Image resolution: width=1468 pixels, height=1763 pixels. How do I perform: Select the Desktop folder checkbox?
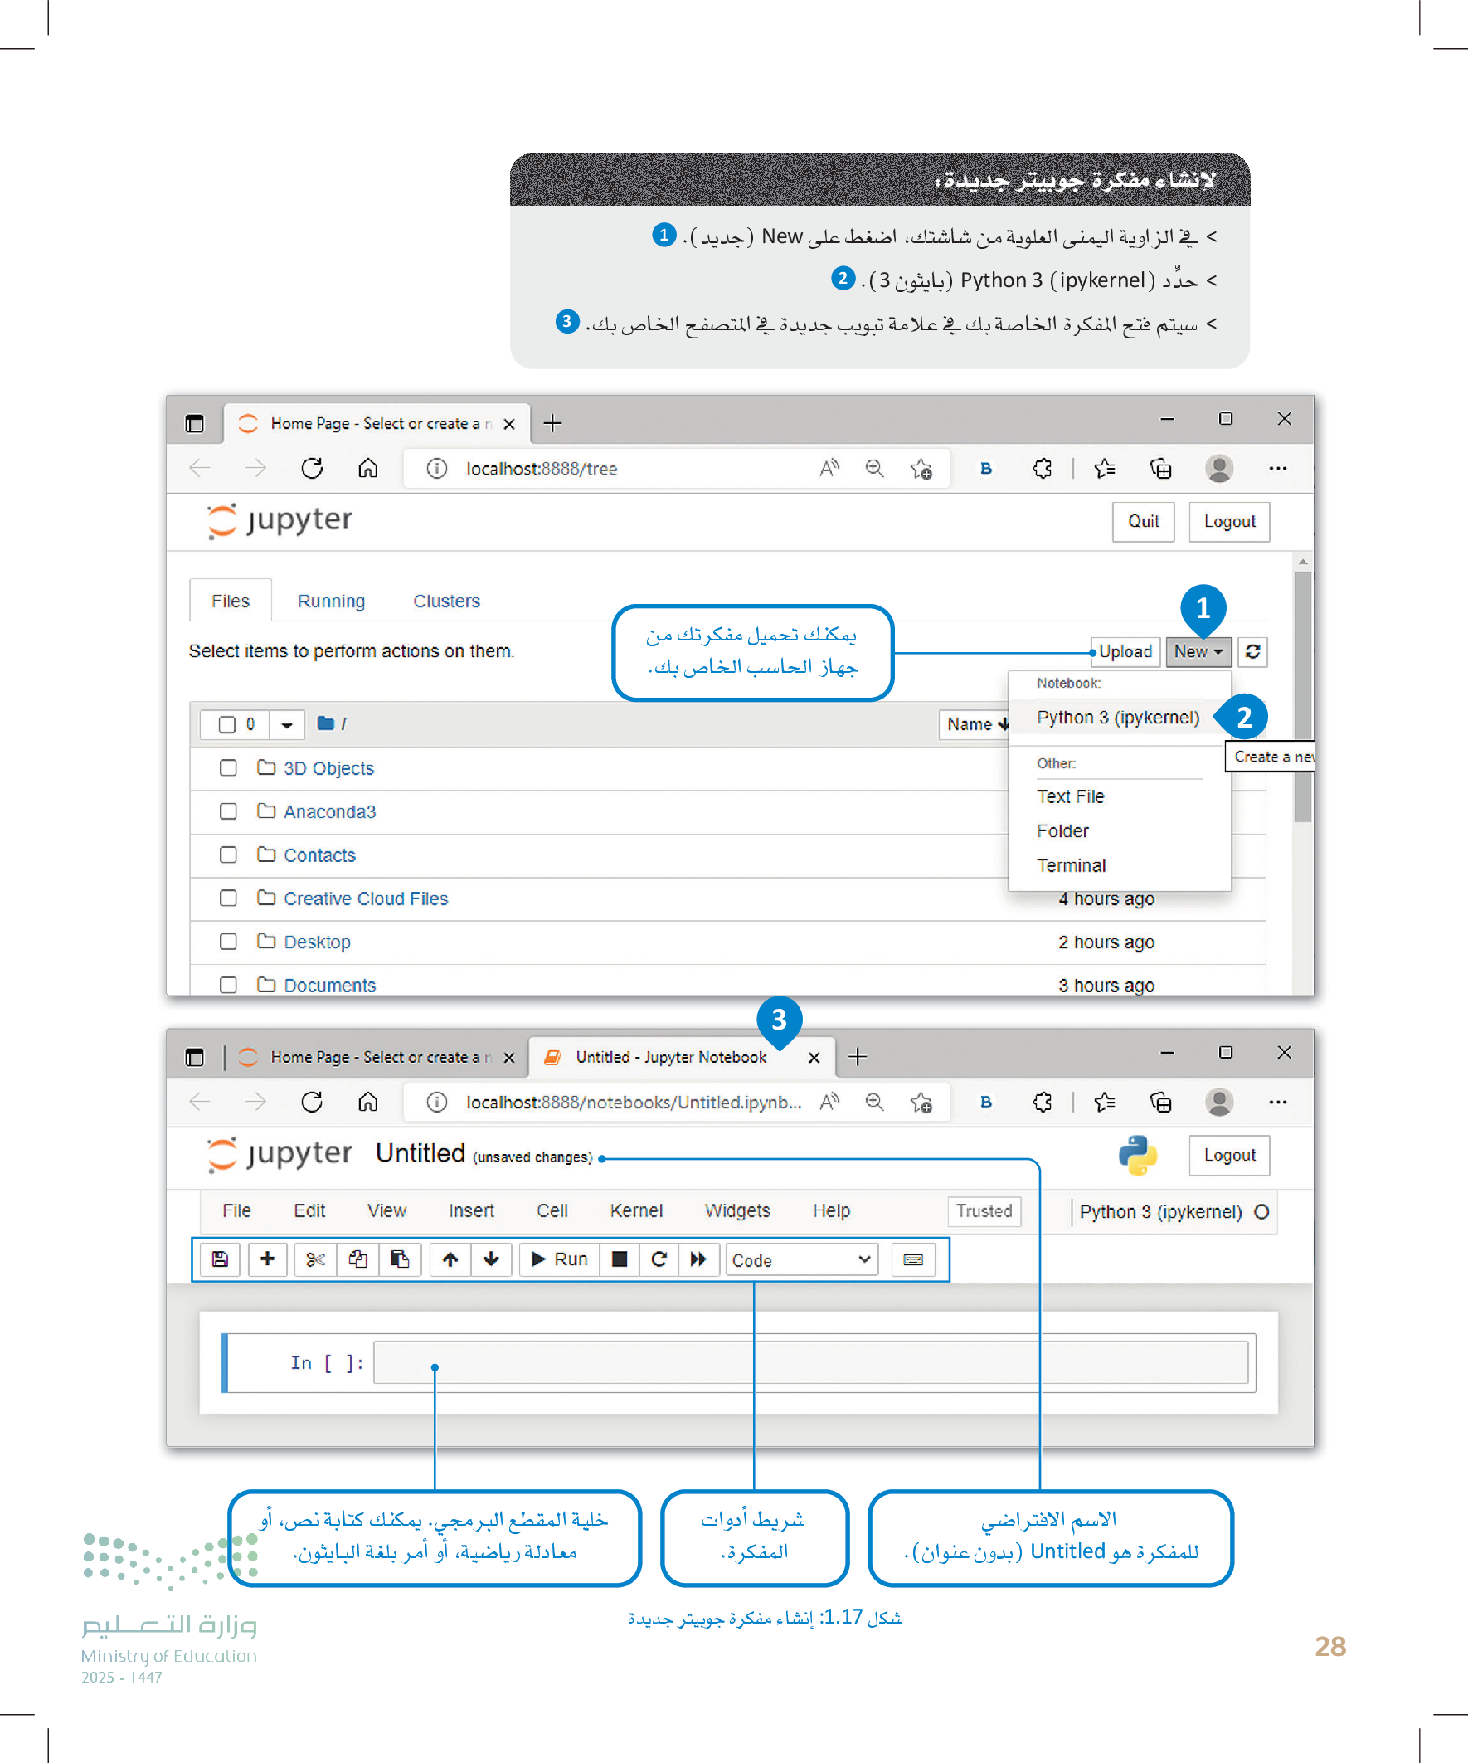click(x=227, y=942)
